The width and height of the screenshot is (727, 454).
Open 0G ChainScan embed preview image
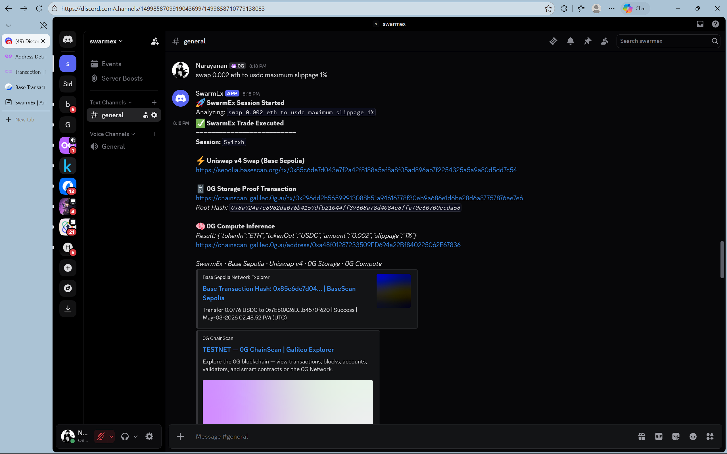[288, 402]
